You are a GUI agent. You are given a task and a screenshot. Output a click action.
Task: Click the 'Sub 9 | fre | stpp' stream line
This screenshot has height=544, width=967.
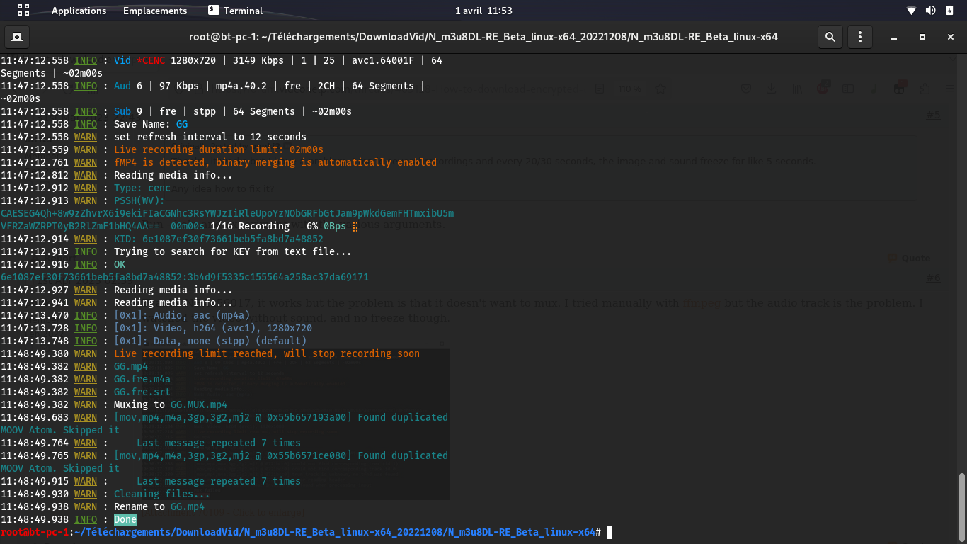[233, 111]
